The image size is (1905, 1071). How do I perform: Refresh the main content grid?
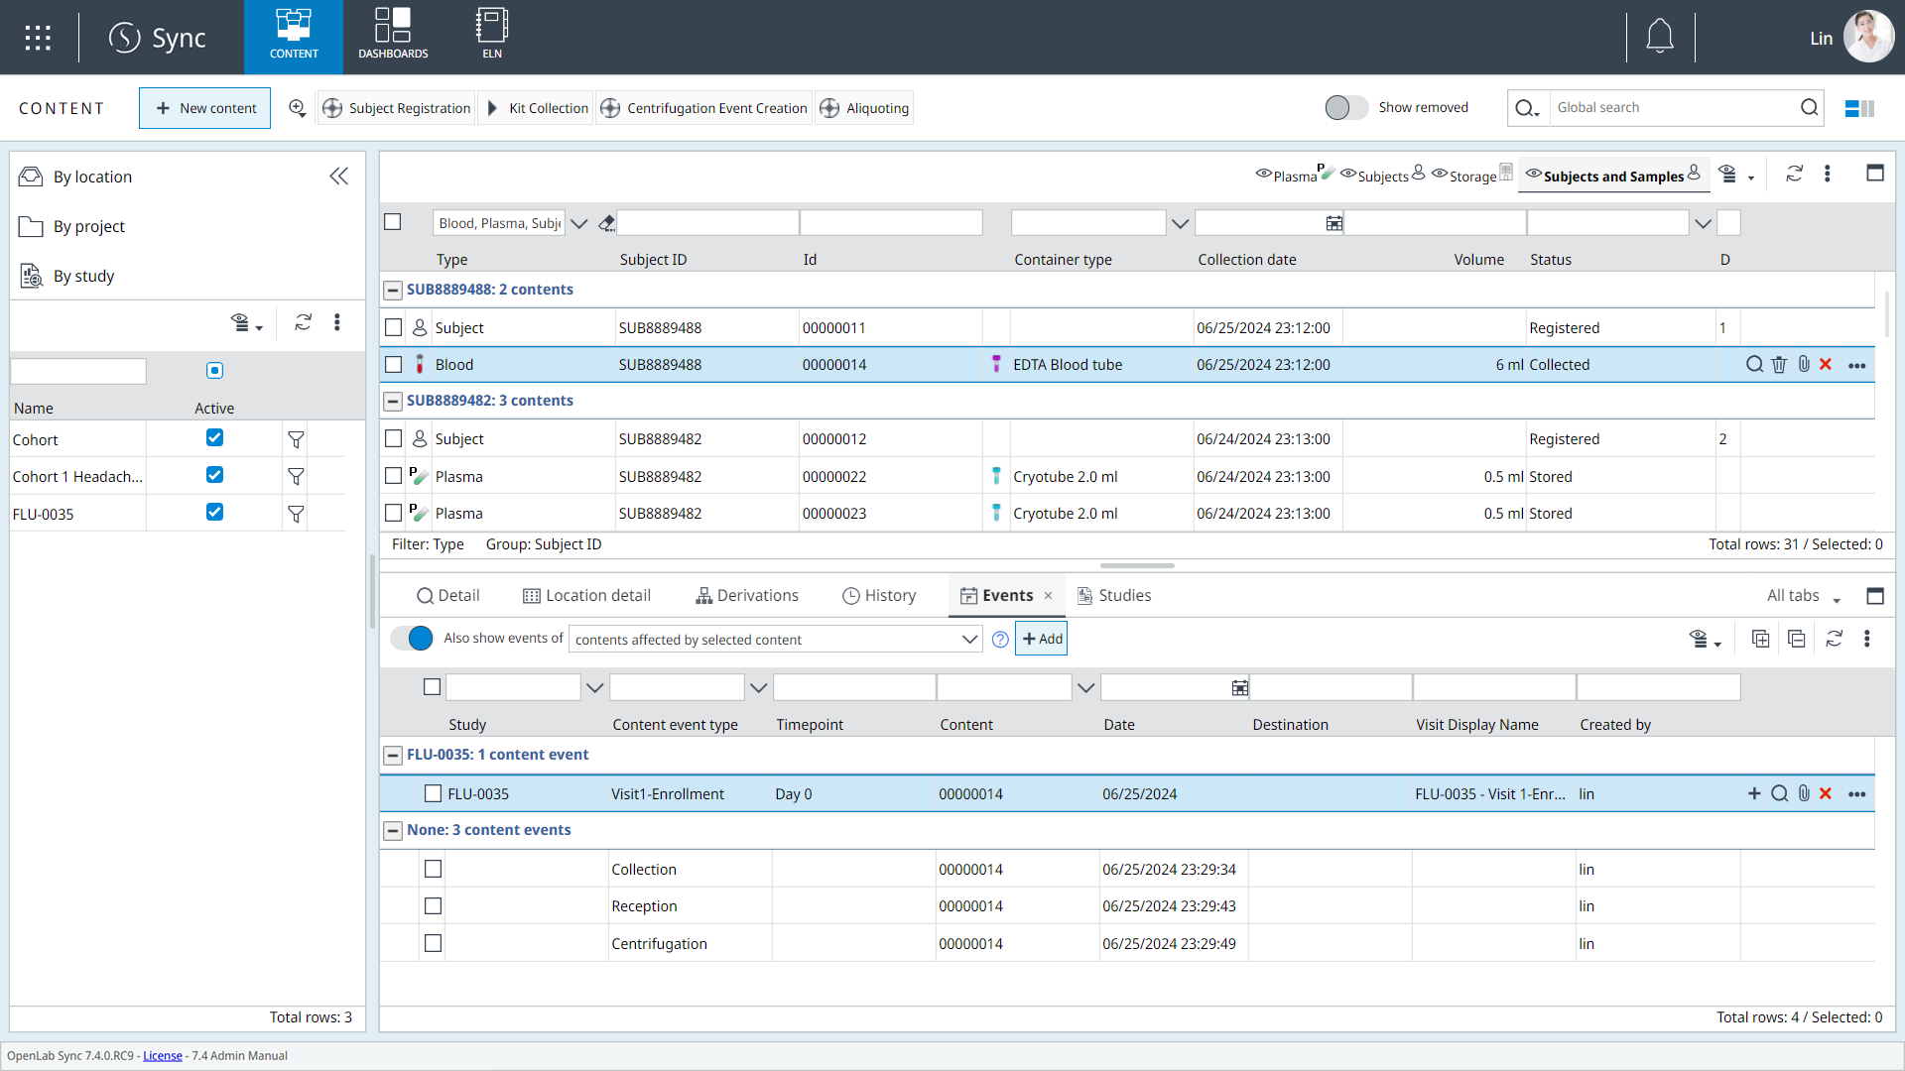tap(1794, 174)
